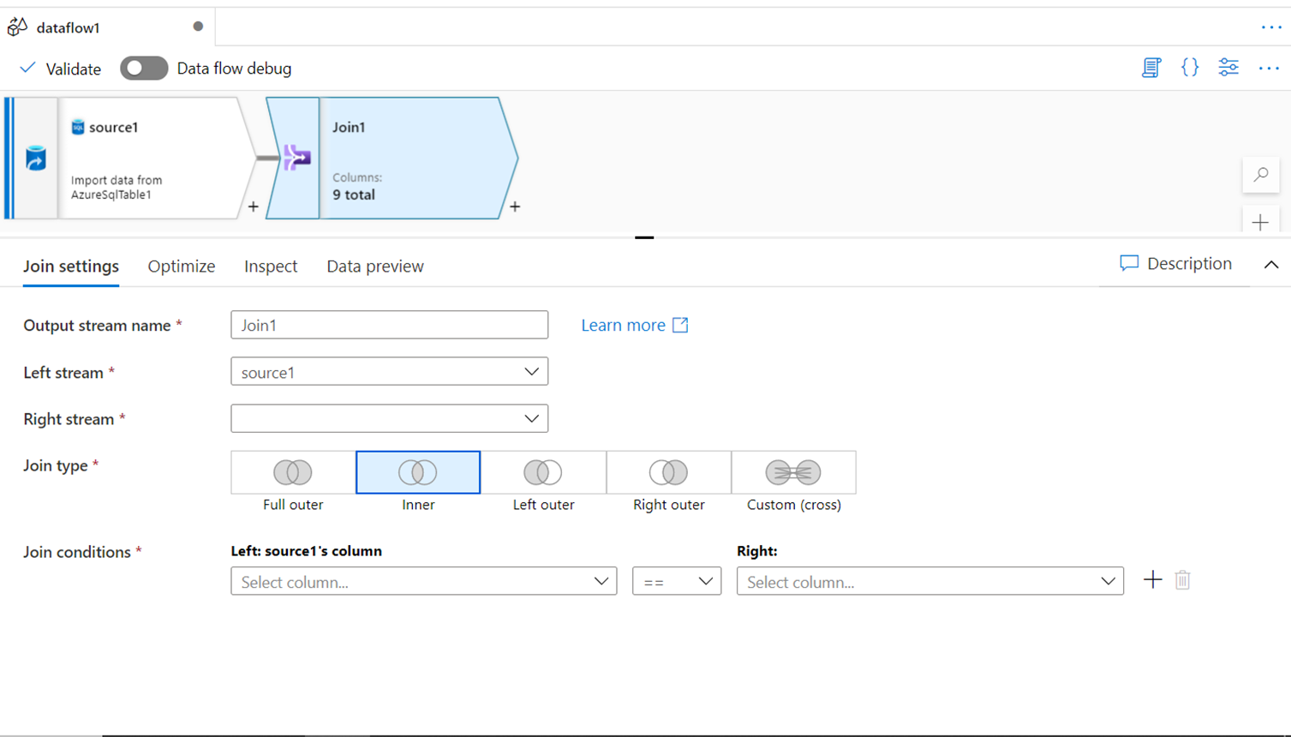The image size is (1291, 737).
Task: Toggle Data flow debug switch
Action: point(144,69)
